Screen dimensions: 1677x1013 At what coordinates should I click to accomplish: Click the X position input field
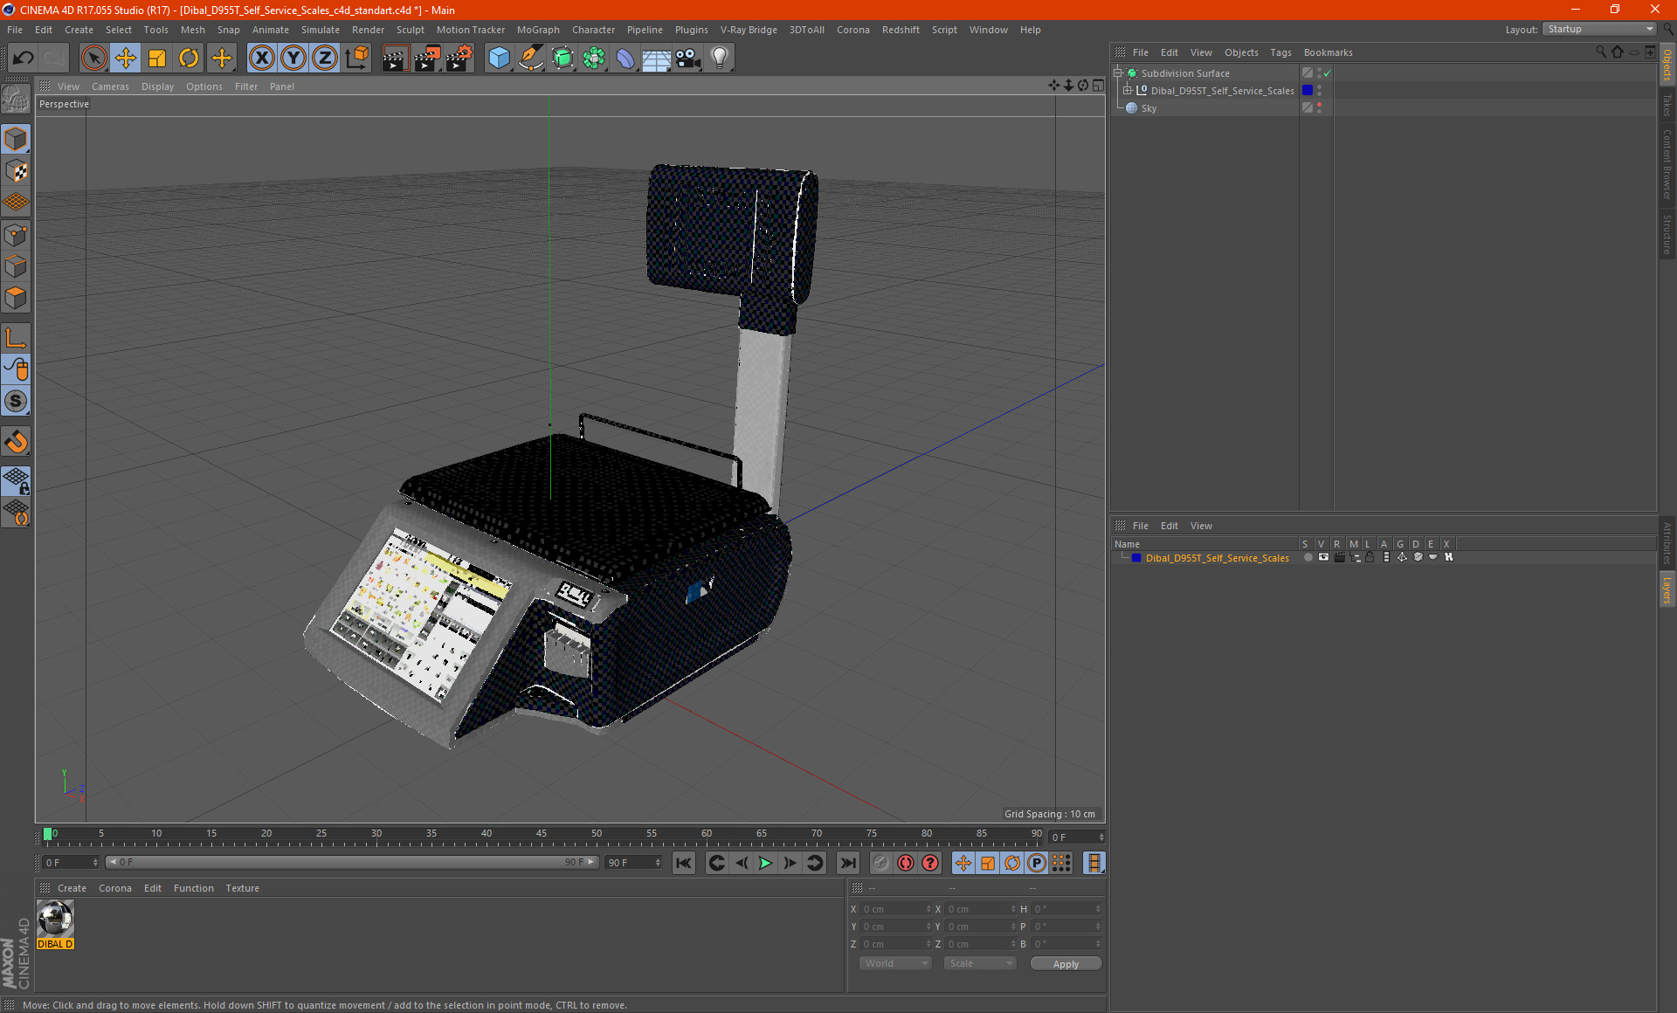pyautogui.click(x=895, y=909)
